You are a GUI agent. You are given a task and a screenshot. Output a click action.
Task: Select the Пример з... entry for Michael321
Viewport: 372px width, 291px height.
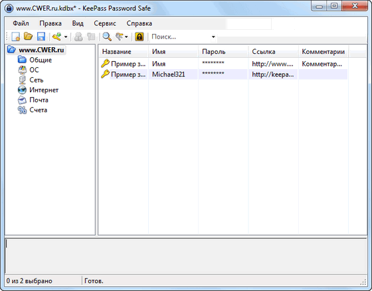pos(128,74)
